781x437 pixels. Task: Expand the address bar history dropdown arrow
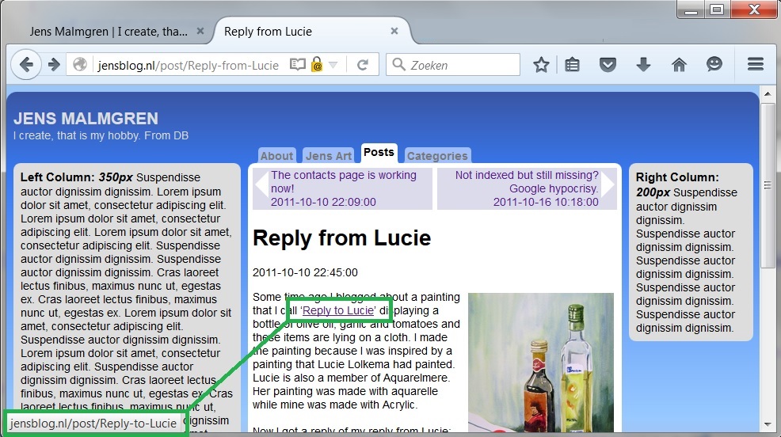[333, 65]
